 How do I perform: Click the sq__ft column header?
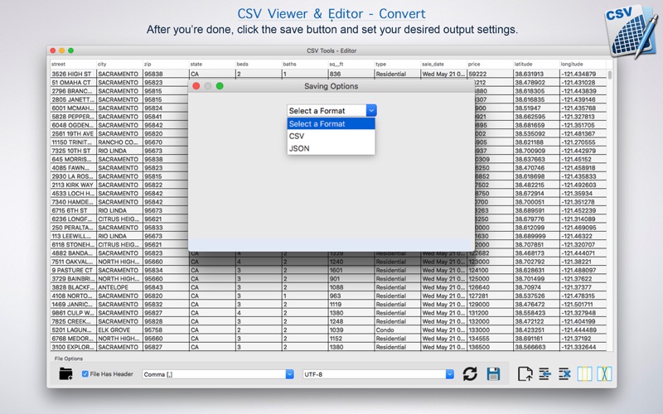click(x=351, y=65)
